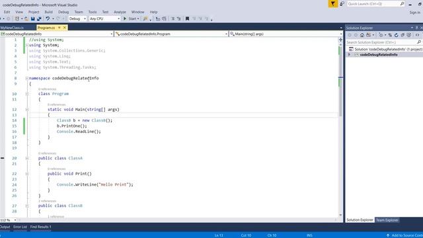The image size is (423, 238).
Task: Open the Start button dropdown arrow
Action: [x=138, y=19]
